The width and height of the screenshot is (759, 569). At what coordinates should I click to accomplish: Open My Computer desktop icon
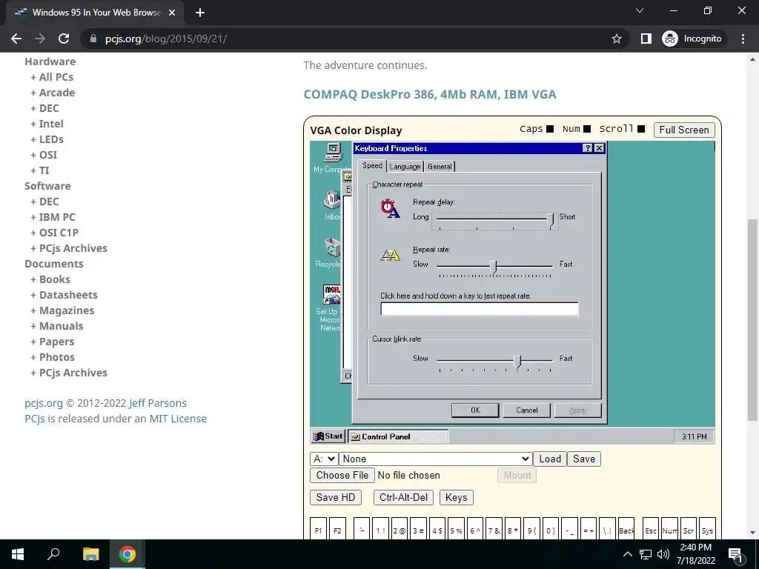click(x=333, y=153)
